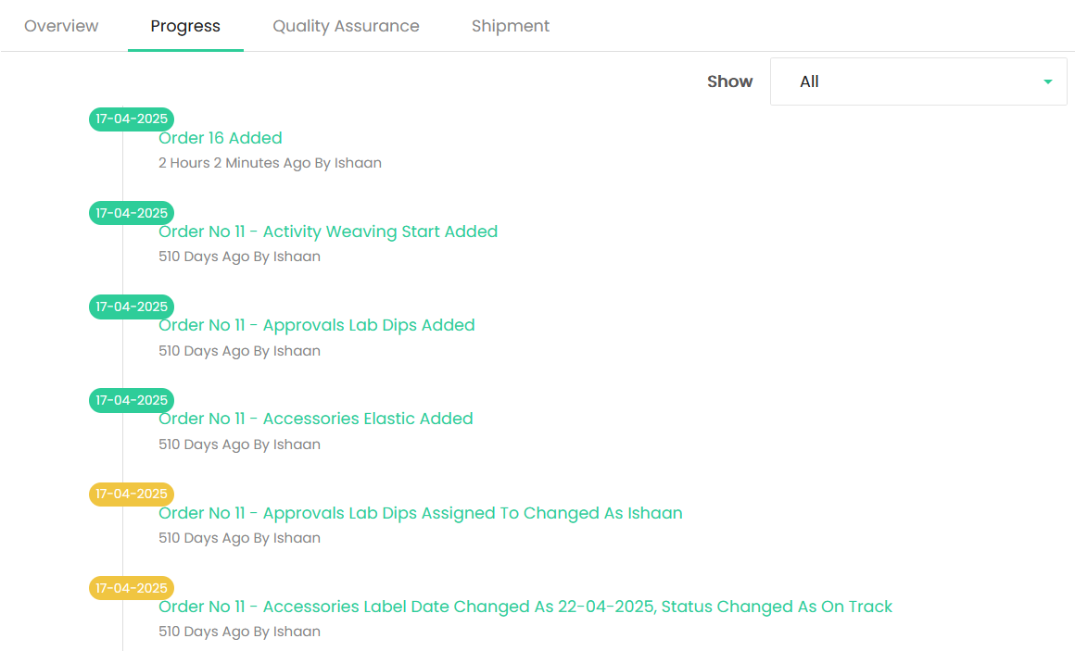The image size is (1075, 651).
Task: Go to the Shipment tab
Action: (x=510, y=26)
